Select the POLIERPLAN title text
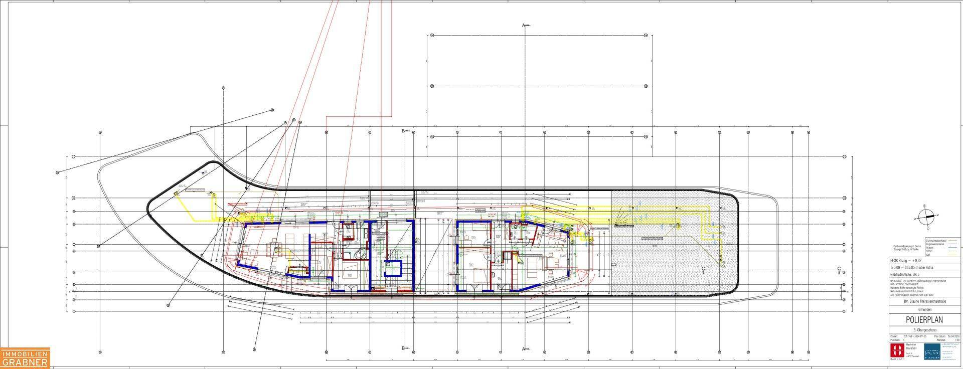The height and width of the screenshot is (369, 963). (924, 320)
